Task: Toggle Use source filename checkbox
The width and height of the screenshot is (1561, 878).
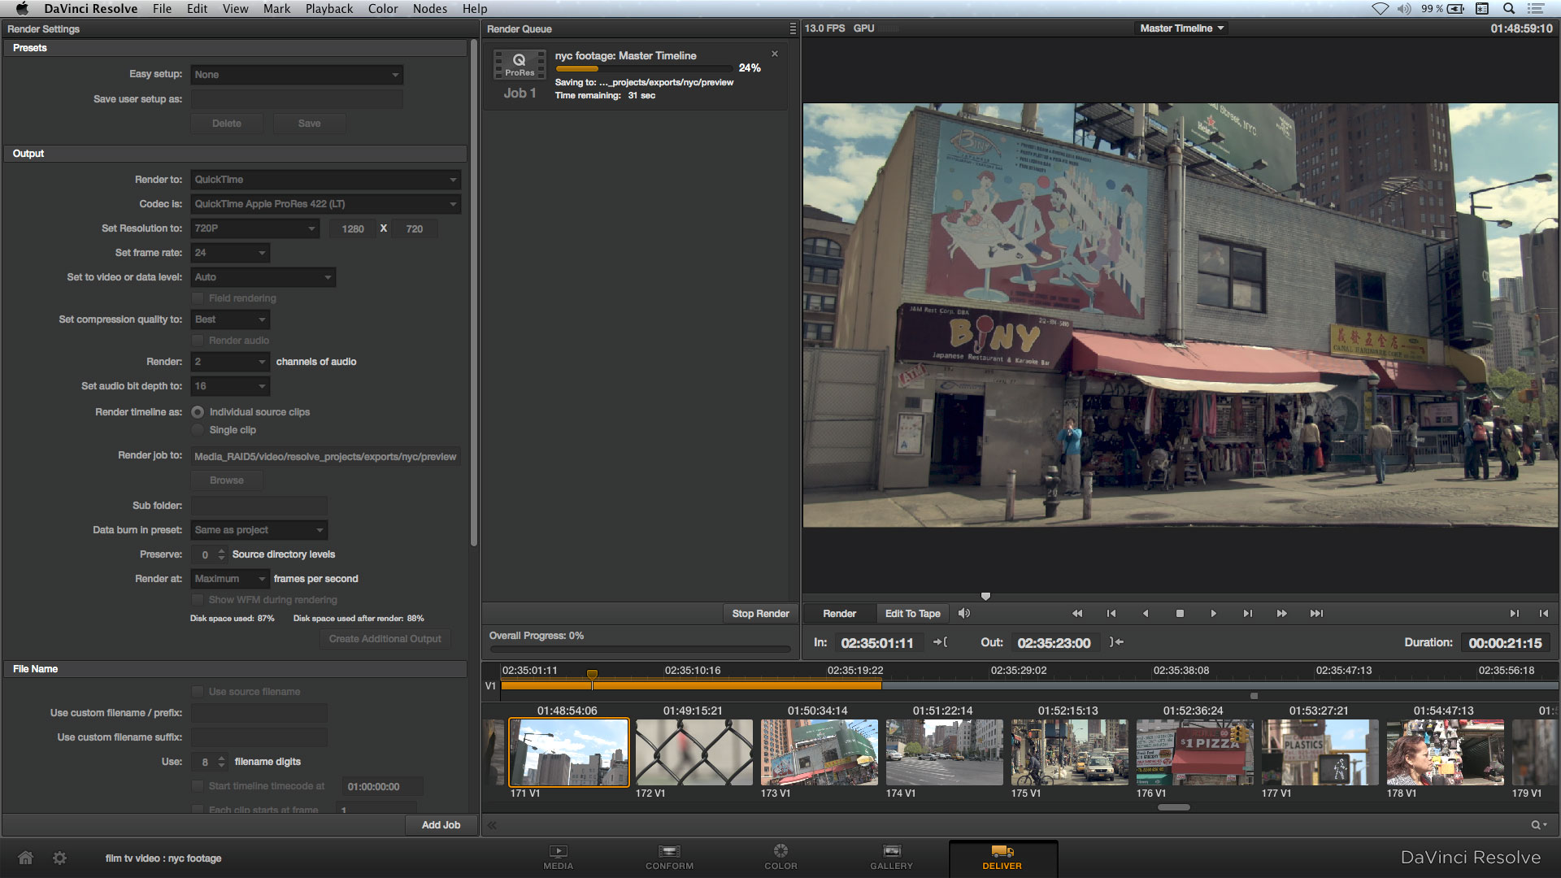Action: coord(198,692)
